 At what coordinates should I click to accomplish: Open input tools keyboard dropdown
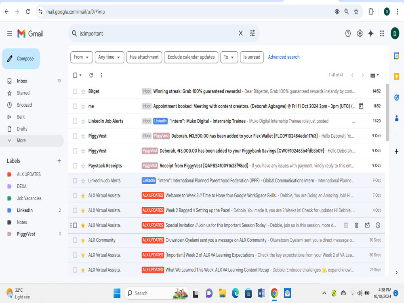(x=375, y=75)
